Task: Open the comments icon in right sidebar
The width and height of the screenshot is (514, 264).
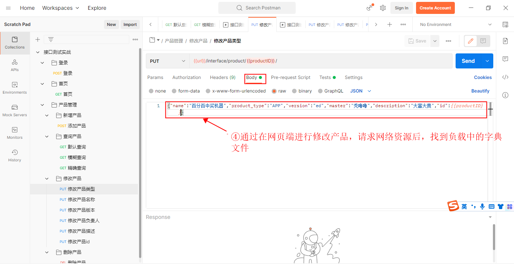Action: click(505, 59)
